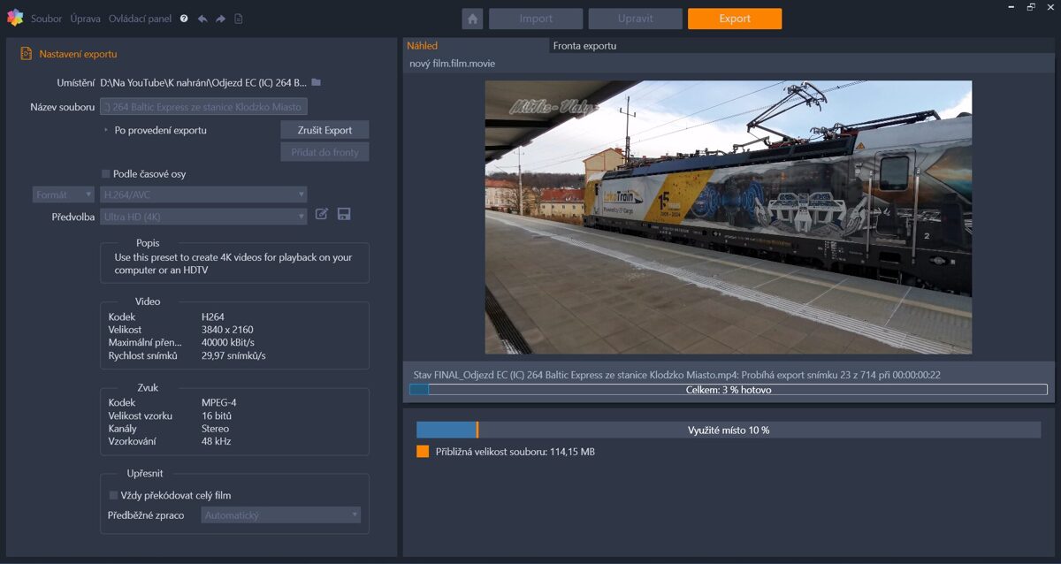This screenshot has width=1061, height=564.
Task: Open the Ovládací panel menu
Action: pos(141,19)
